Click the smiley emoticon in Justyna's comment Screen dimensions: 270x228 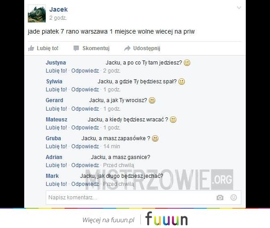click(x=187, y=63)
